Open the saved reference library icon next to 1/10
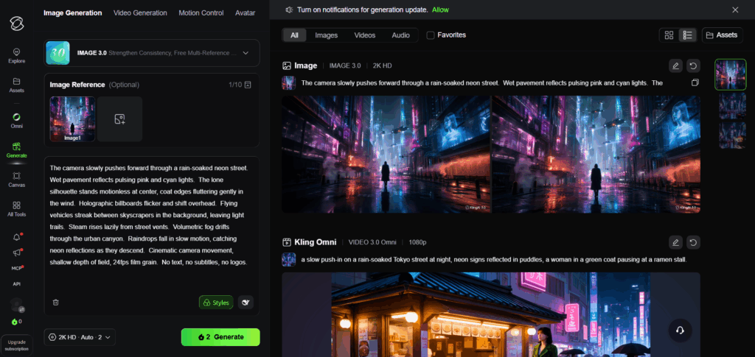The height and width of the screenshot is (357, 755). [248, 85]
